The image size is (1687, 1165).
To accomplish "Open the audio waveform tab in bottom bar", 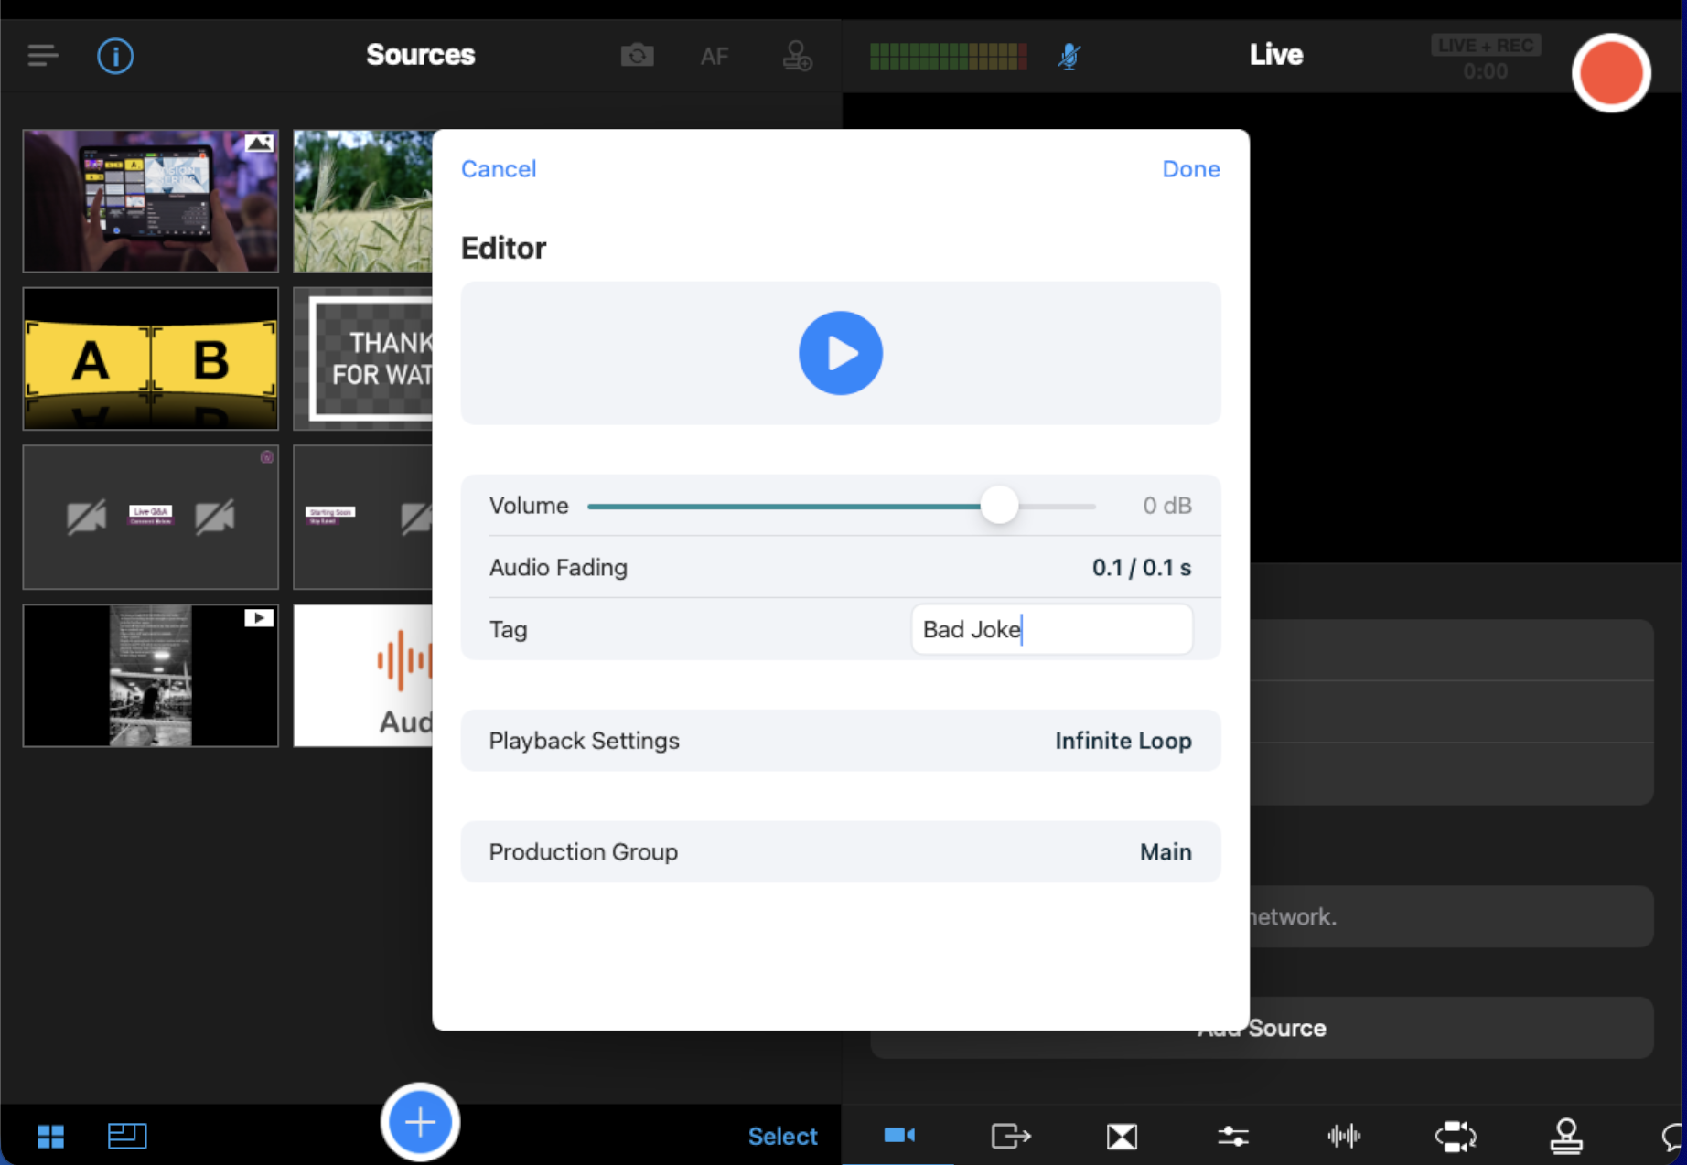I will 1344,1136.
